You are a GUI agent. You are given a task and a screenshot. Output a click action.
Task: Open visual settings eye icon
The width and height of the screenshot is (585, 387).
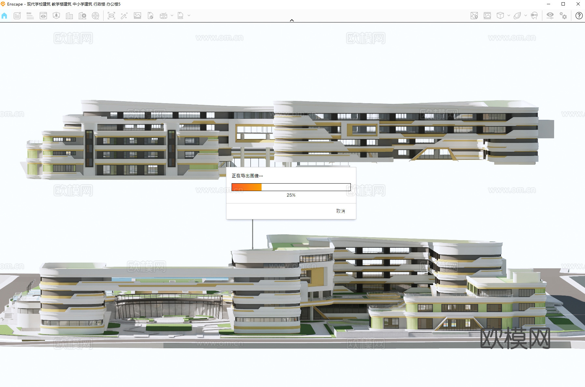pos(550,16)
